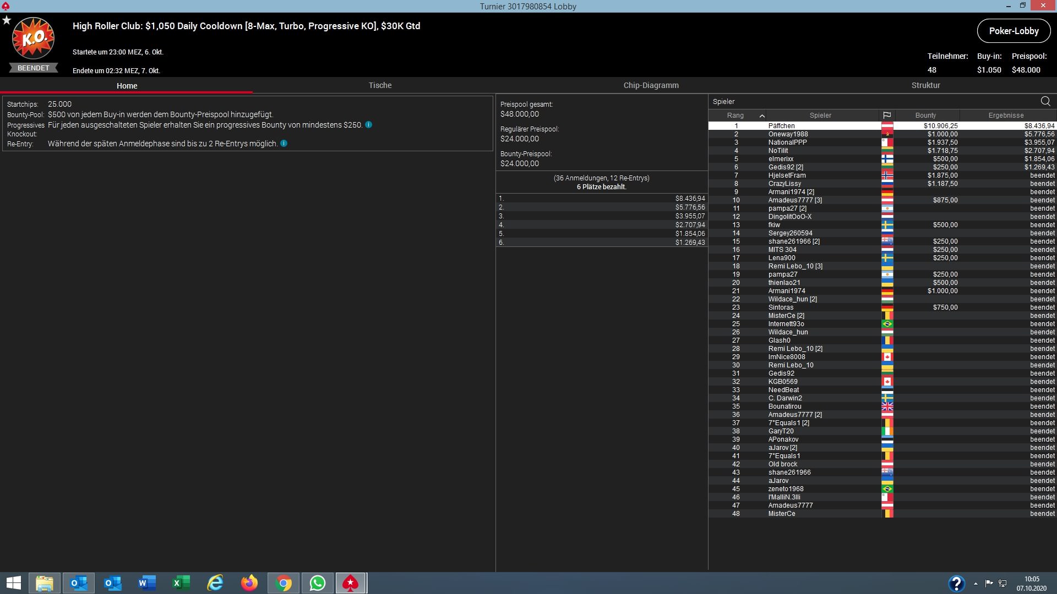
Task: Sort list by Bounty column header
Action: tap(925, 116)
